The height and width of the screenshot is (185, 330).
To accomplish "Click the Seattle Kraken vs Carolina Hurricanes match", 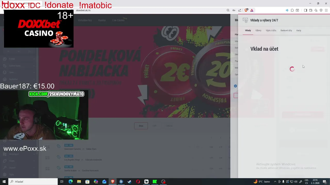I will coord(81,171).
